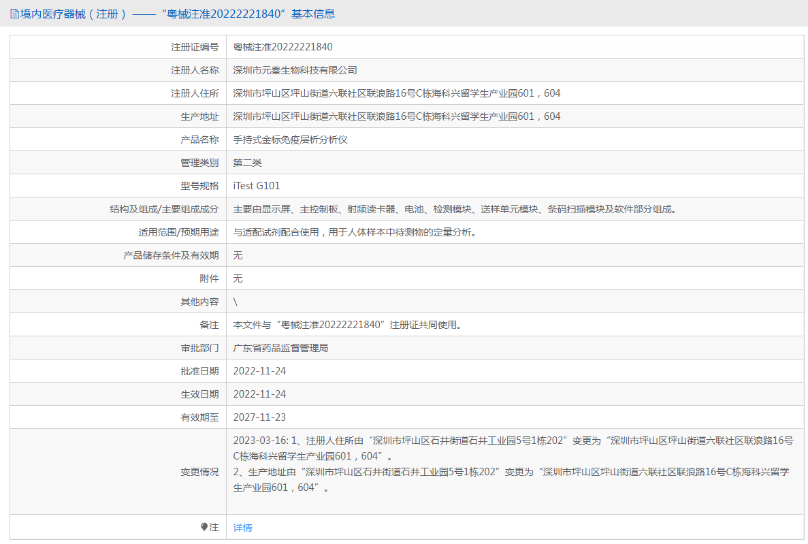Click the 批准日期 label
The height and width of the screenshot is (544, 808).
[x=199, y=371]
